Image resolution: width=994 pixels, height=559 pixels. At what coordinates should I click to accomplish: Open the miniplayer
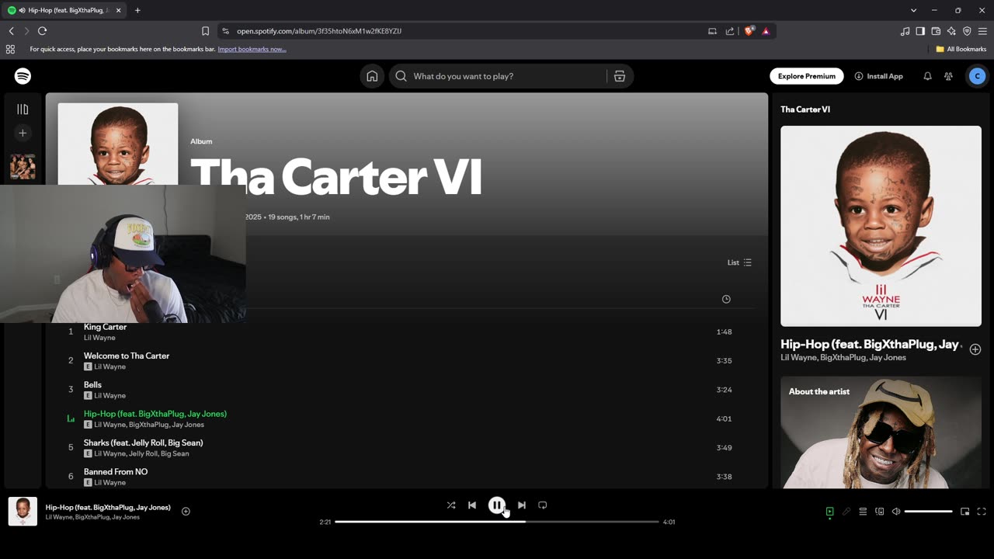click(964, 512)
